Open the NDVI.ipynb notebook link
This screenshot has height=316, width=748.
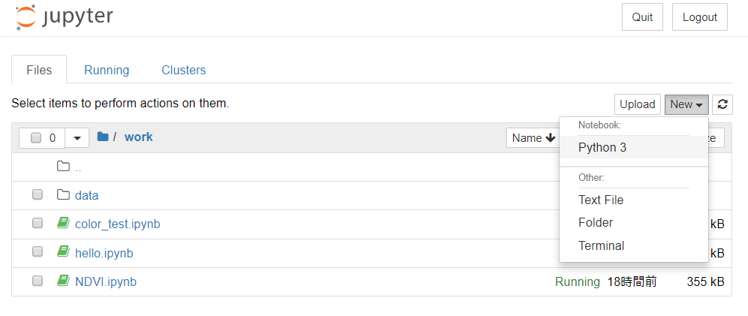point(106,281)
